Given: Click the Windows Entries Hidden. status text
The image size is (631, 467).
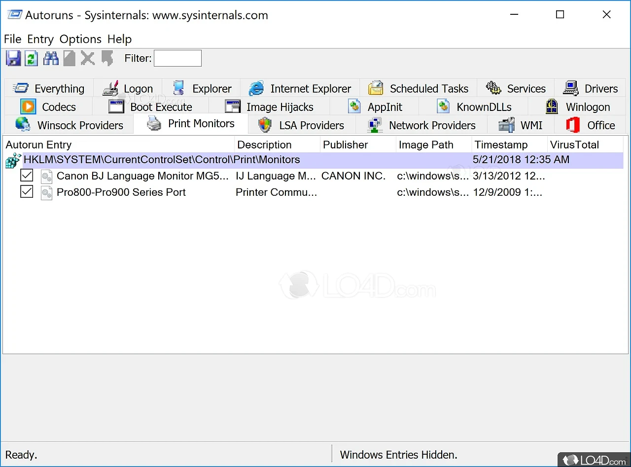Looking at the screenshot, I should pos(399,455).
